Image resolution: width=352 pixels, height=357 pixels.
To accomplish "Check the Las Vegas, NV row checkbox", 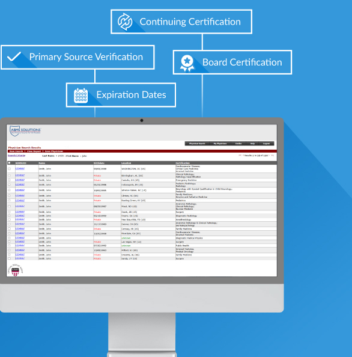I will tap(10, 242).
